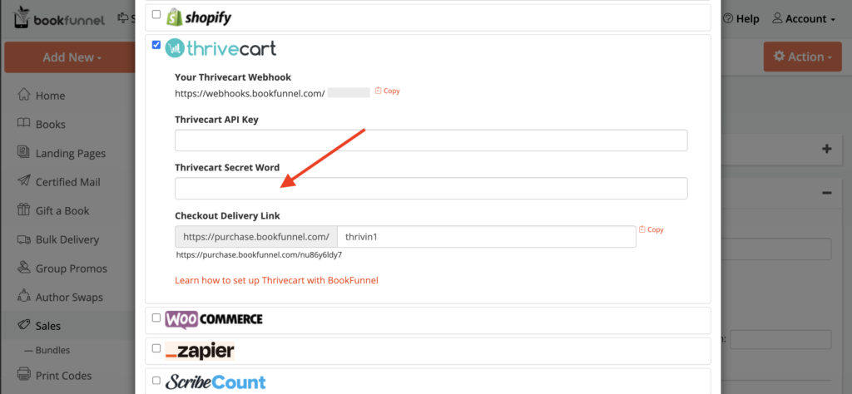Open Author Swaps sidebar icon
The height and width of the screenshot is (394, 852).
coord(23,296)
